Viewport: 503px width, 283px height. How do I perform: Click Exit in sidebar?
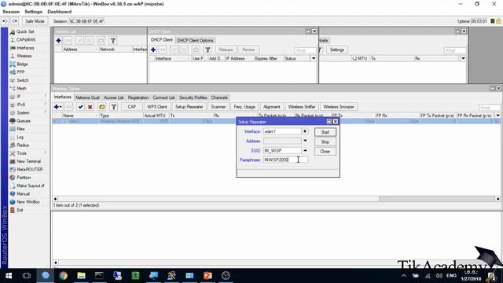[x=20, y=210]
